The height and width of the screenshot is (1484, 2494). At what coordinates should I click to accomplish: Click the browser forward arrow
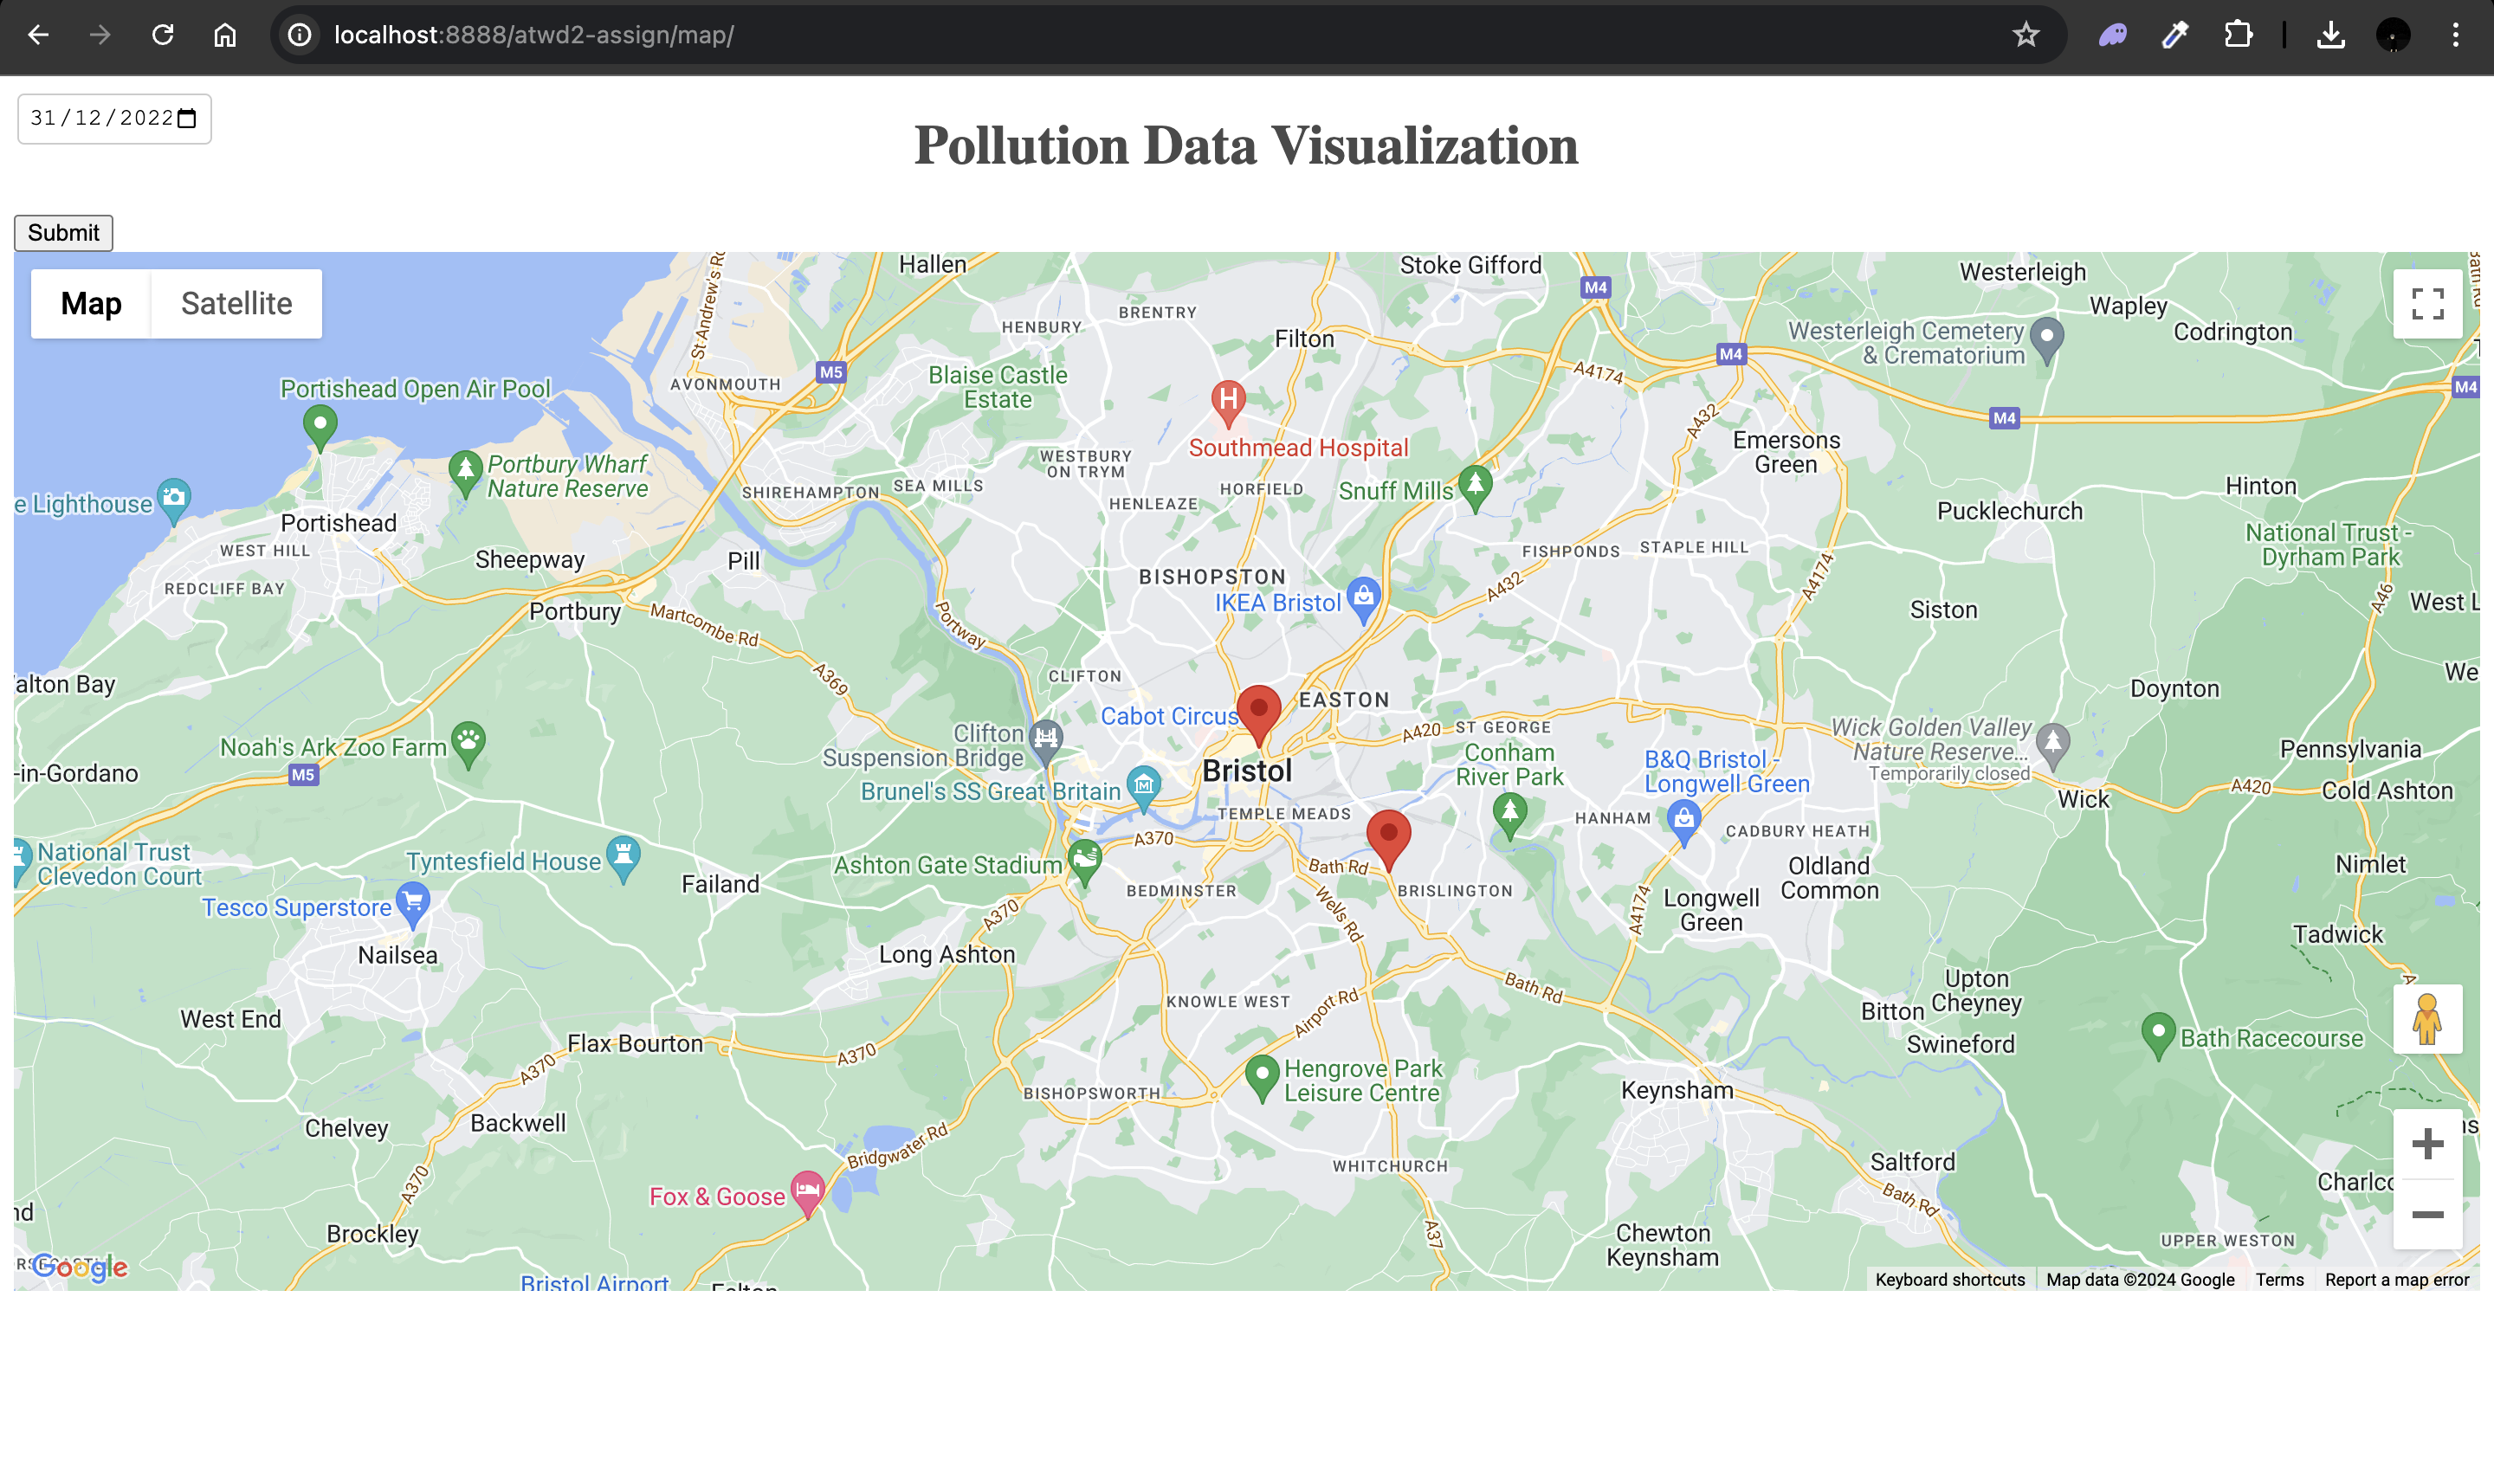click(x=100, y=35)
